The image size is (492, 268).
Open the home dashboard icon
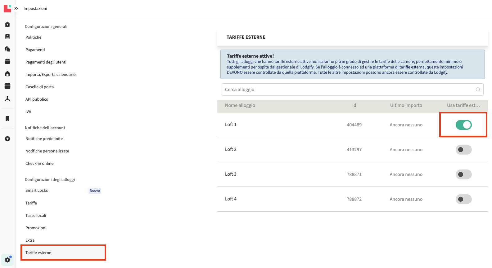[7, 24]
